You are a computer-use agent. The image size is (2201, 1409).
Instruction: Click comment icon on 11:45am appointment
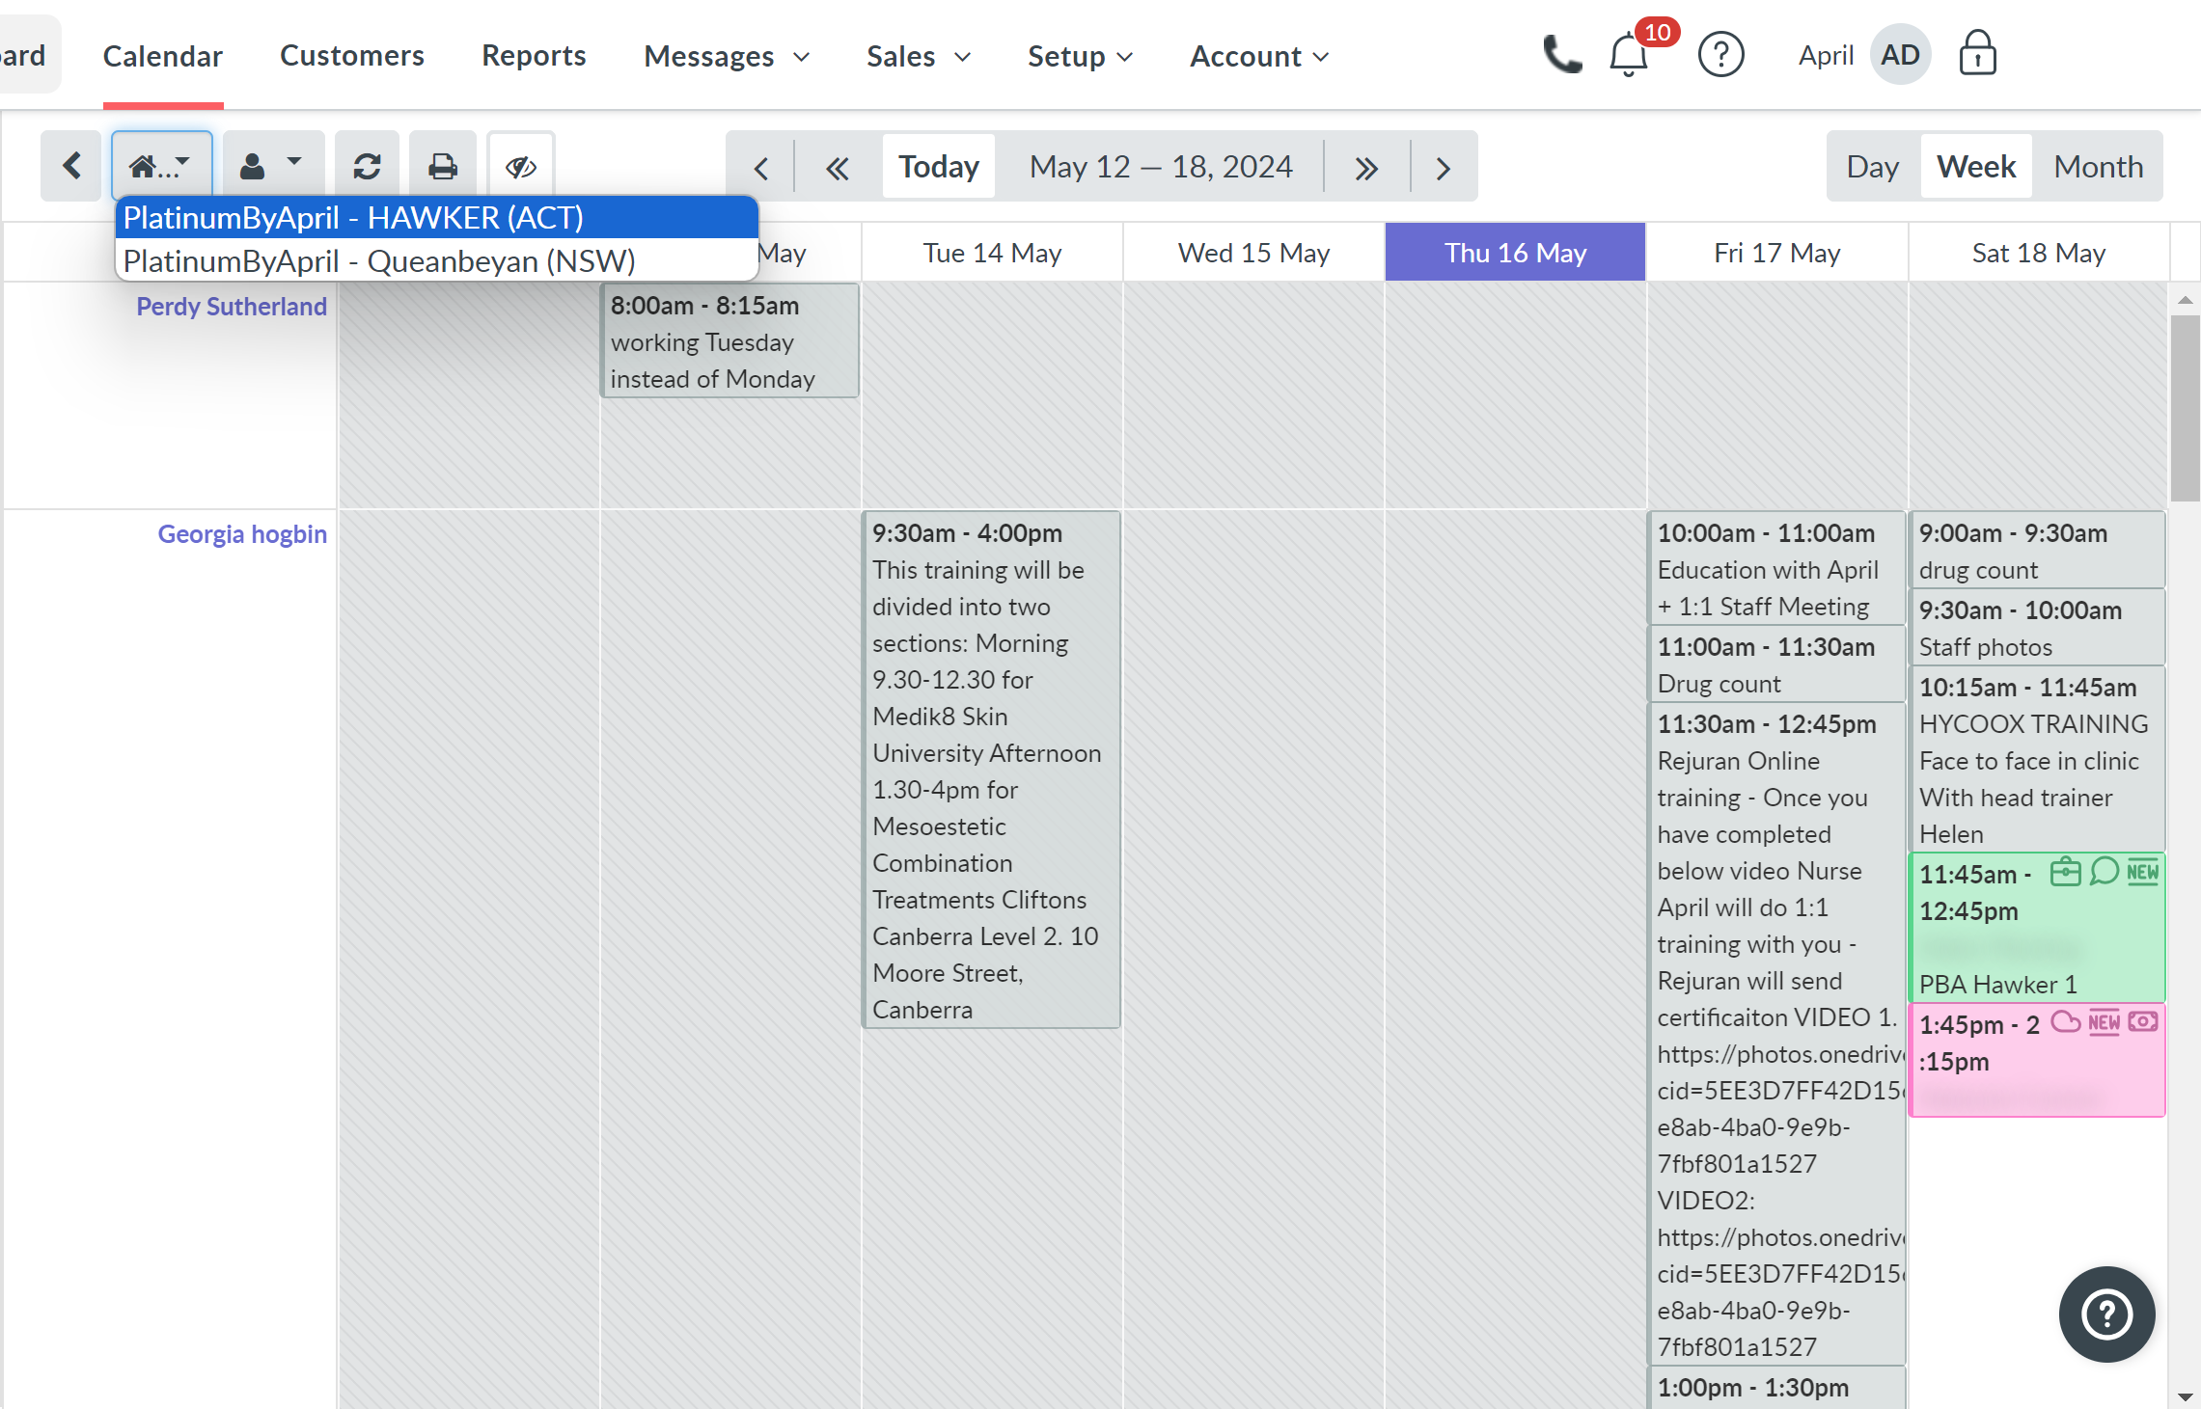pos(2105,872)
